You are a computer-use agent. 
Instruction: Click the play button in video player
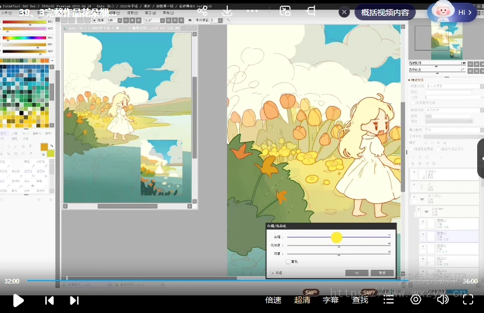(18, 300)
